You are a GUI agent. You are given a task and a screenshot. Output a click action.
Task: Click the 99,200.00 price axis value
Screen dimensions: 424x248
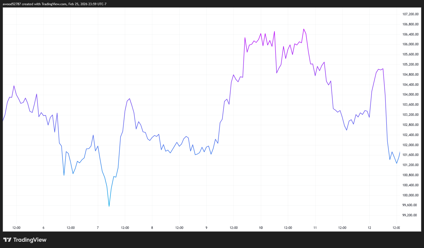coord(410,215)
